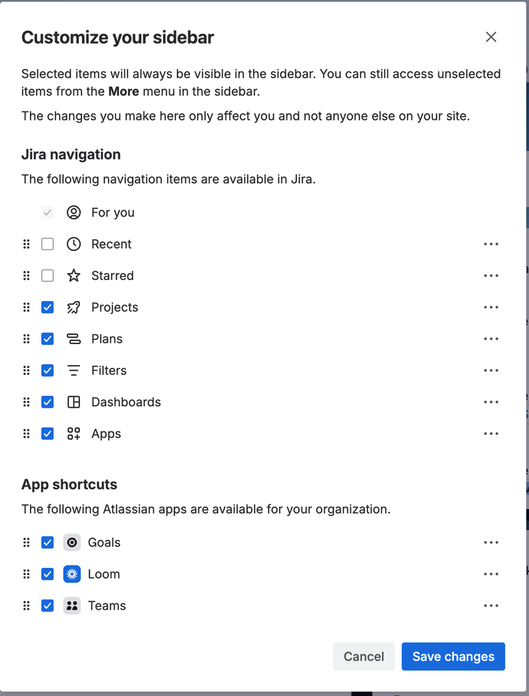Screen dimensions: 529x696
Task: Enable the Starred checkbox
Action: point(47,276)
